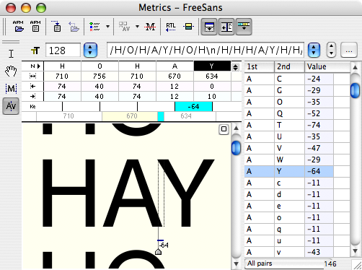Select the Y glyph column header
Image resolution: width=362 pixels, height=270 pixels.
click(212, 66)
